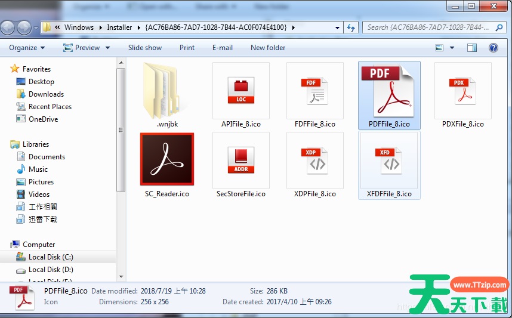
Task: Click Print in the toolbar
Action: (187, 48)
